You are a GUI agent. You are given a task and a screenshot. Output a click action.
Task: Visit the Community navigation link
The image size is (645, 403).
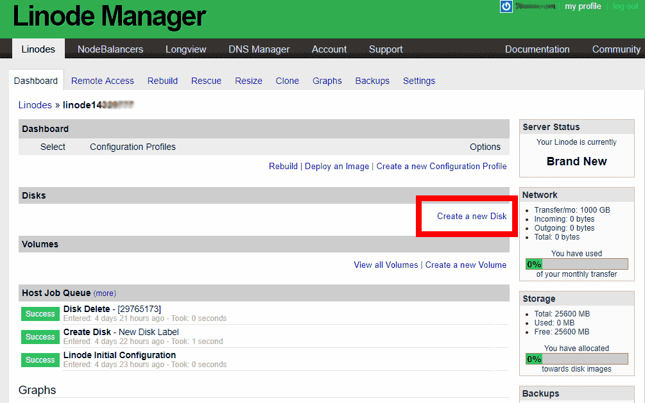(616, 49)
